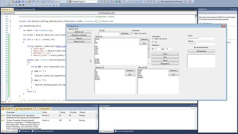Click the Пауза button
Screen dimensions: 238x134
tap(165, 60)
